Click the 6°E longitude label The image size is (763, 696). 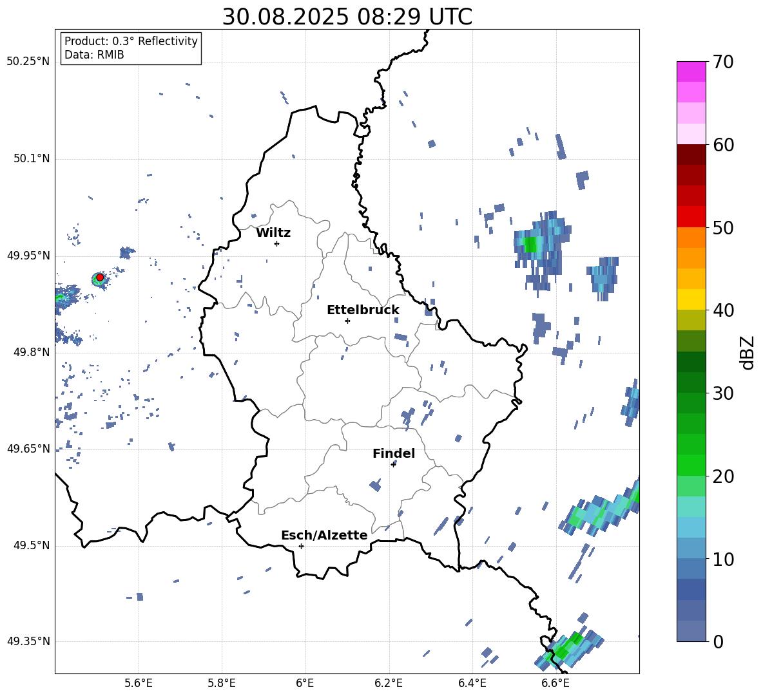pyautogui.click(x=305, y=683)
